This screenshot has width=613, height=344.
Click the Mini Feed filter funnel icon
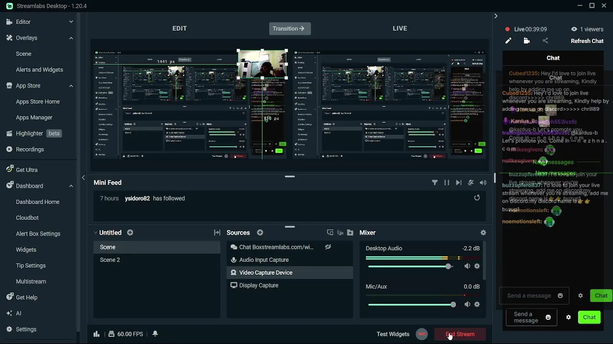[x=435, y=183]
